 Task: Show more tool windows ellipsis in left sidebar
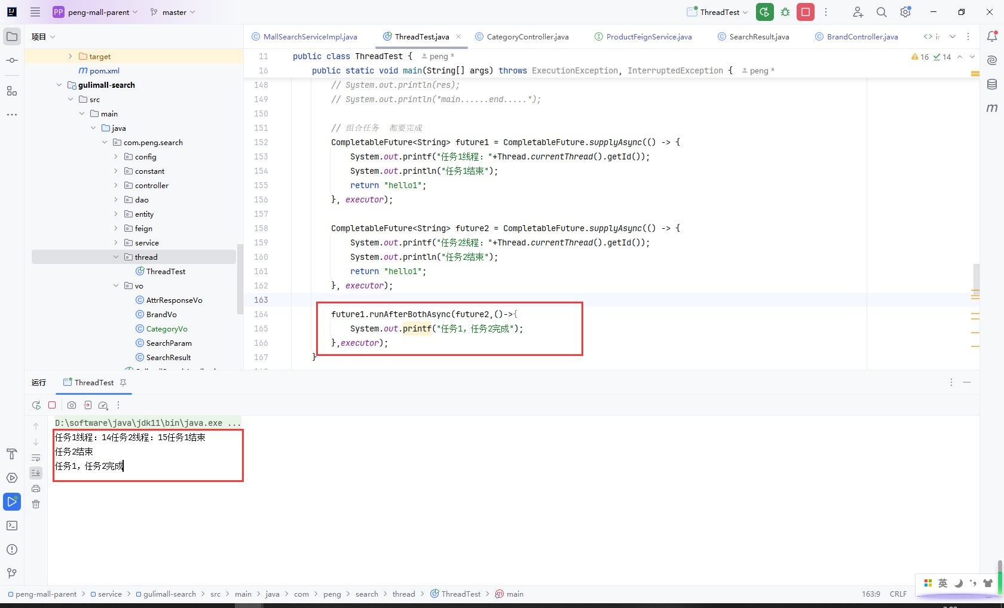click(12, 114)
